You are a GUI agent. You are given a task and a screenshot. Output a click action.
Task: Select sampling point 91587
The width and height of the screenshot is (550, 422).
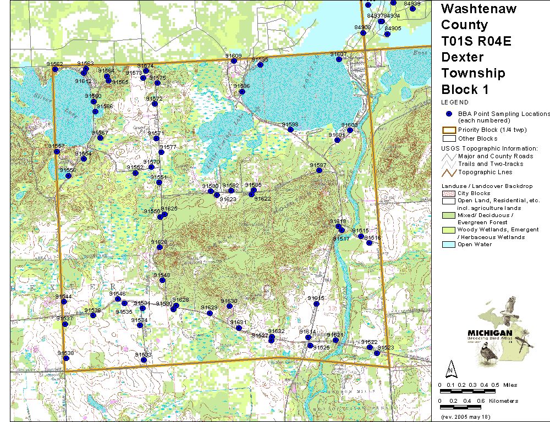pyautogui.click(x=319, y=170)
